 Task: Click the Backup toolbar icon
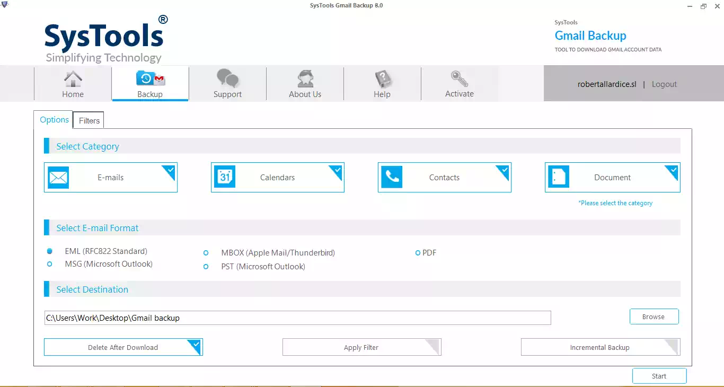151,79
